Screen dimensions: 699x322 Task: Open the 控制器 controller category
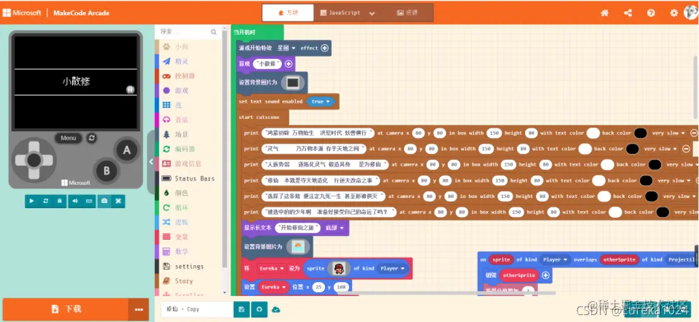[188, 77]
